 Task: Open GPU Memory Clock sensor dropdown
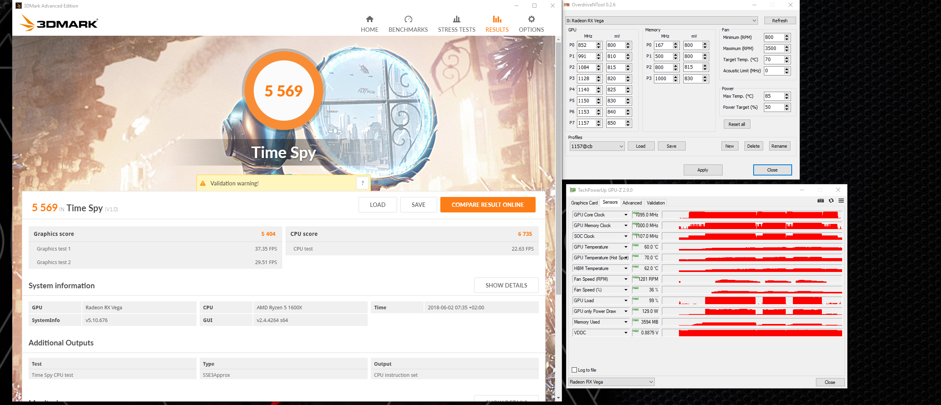[626, 226]
